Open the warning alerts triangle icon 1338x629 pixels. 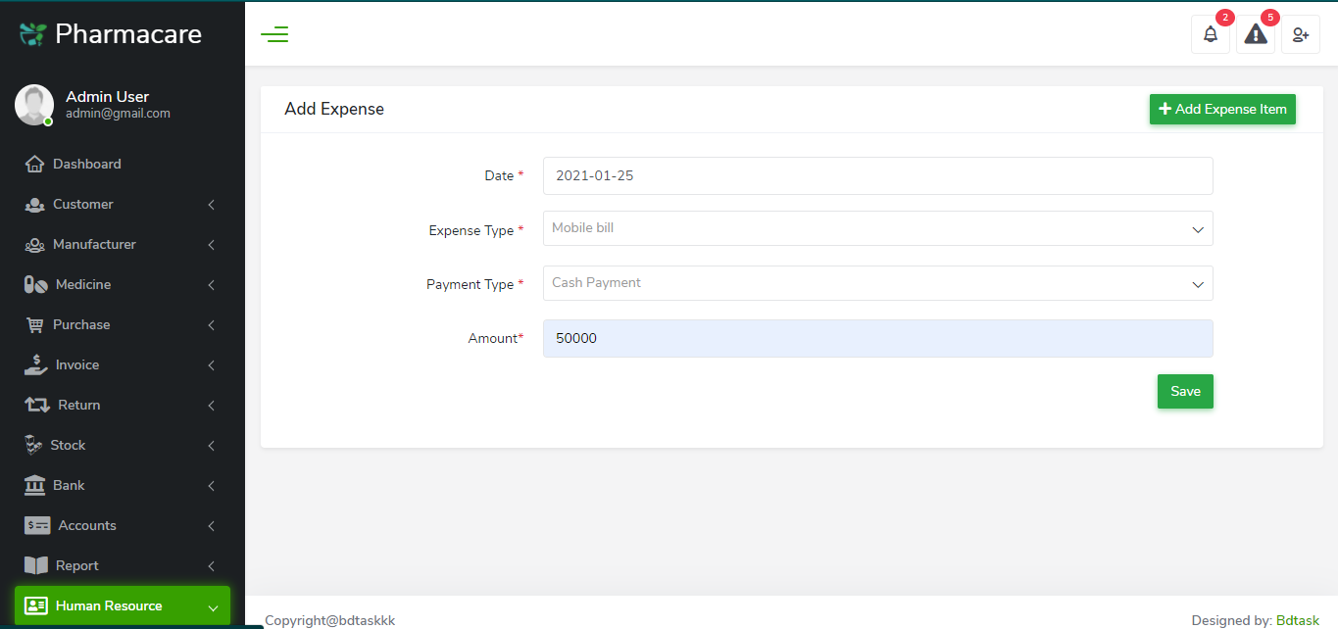pos(1256,35)
